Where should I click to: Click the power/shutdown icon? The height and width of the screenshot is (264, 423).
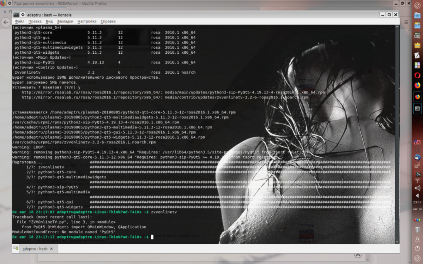[x=417, y=249]
